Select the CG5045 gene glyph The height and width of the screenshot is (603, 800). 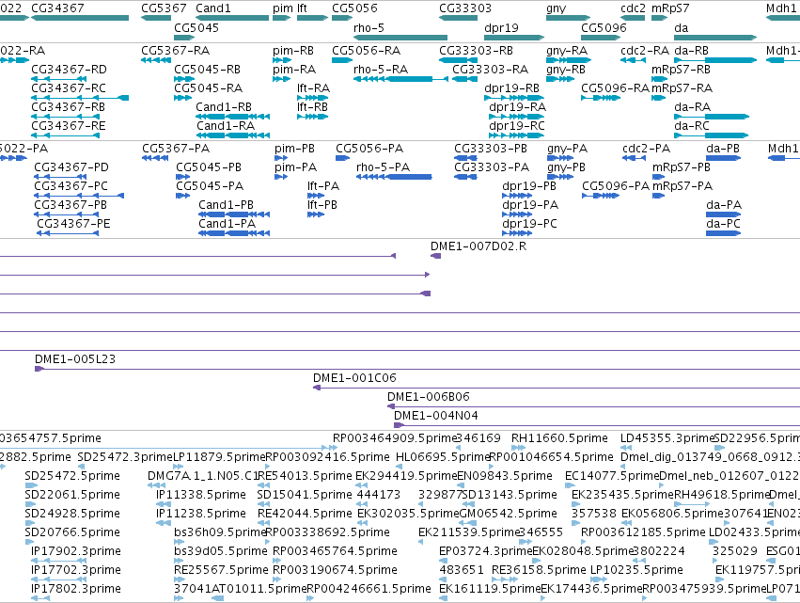tap(184, 38)
